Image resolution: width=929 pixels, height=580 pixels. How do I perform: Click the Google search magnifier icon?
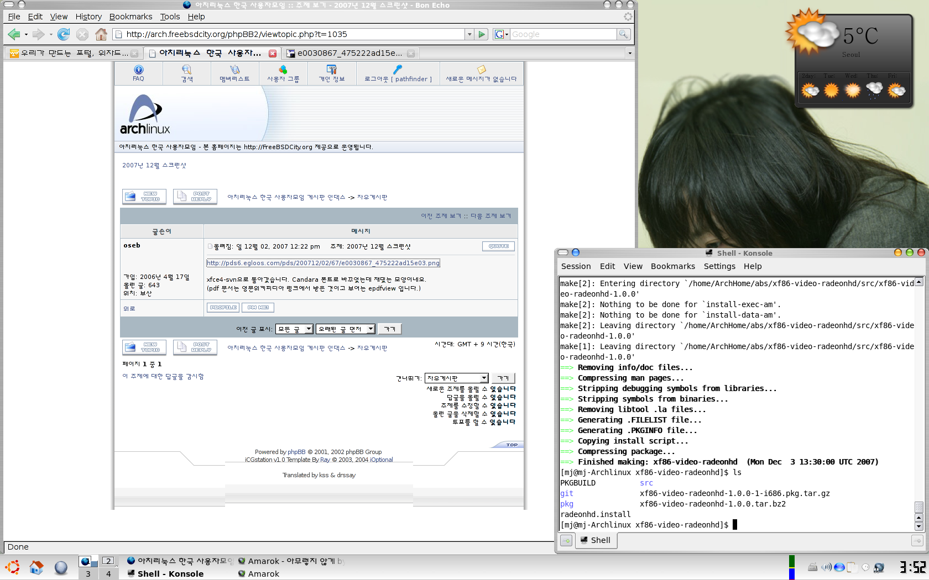click(623, 34)
